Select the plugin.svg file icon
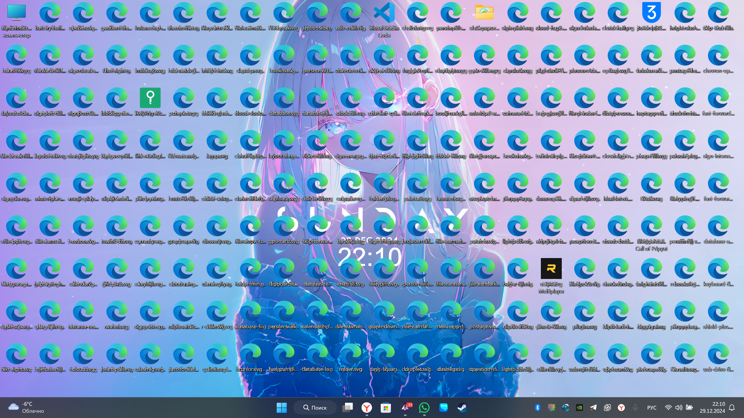Image resolution: width=744 pixels, height=418 pixels. pos(584,311)
